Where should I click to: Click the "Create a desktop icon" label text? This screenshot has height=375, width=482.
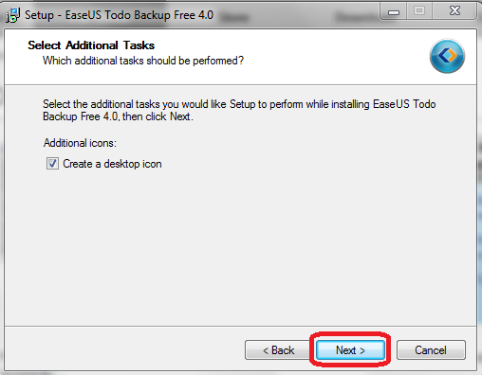tap(112, 164)
